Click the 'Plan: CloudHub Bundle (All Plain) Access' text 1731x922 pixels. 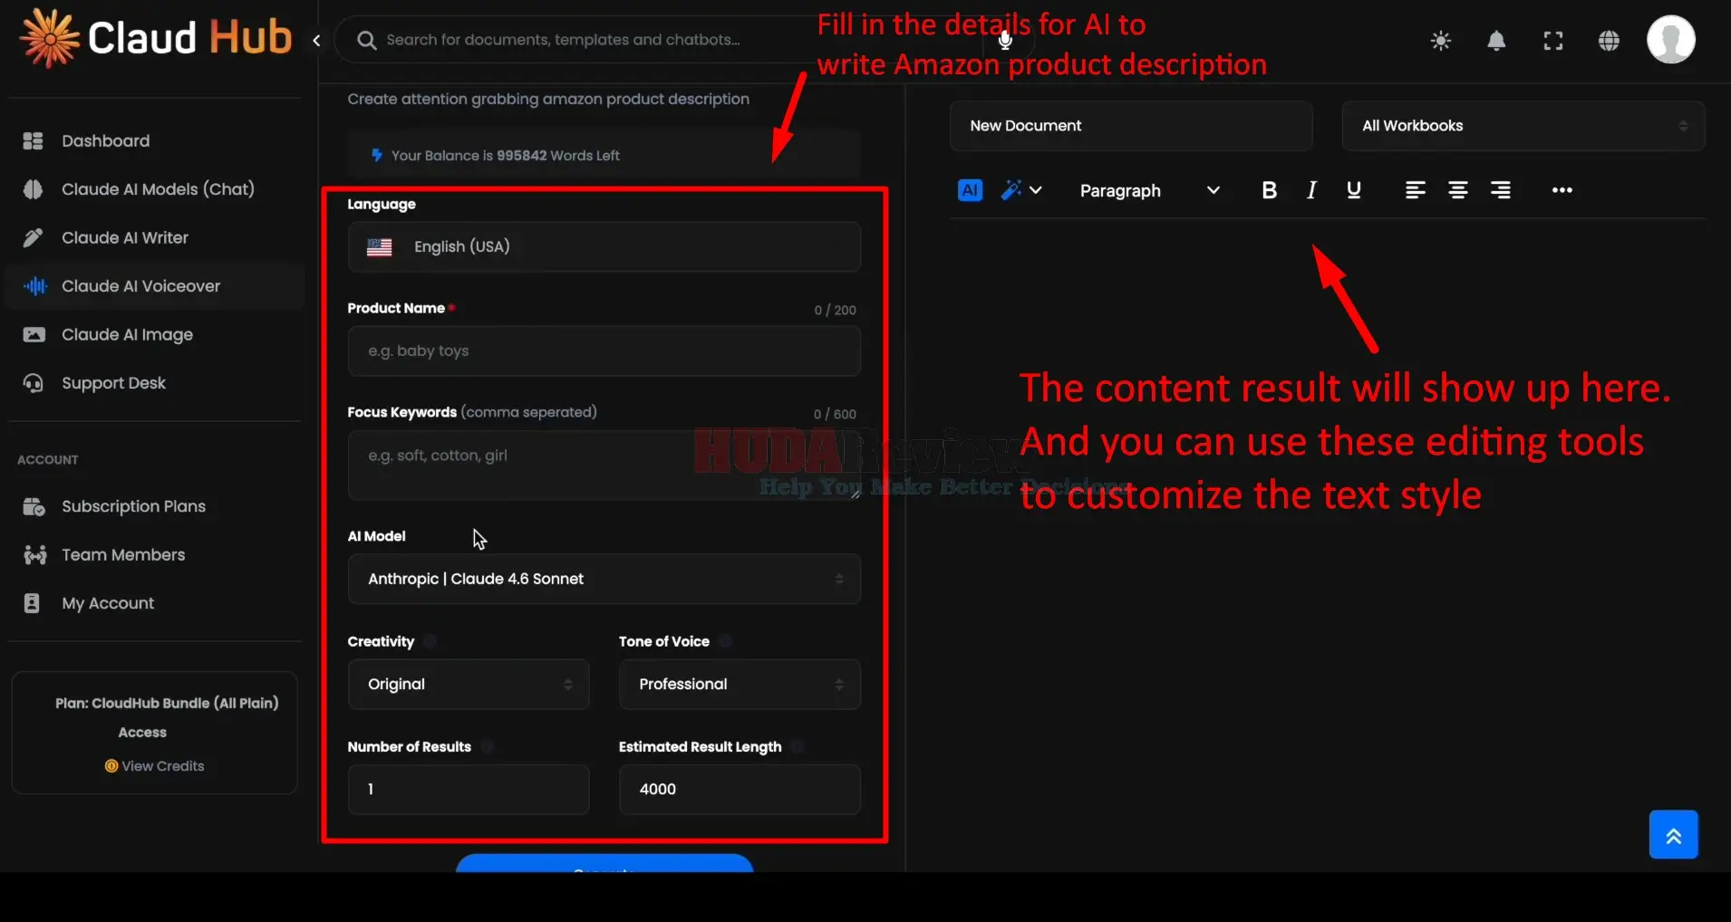(x=167, y=717)
